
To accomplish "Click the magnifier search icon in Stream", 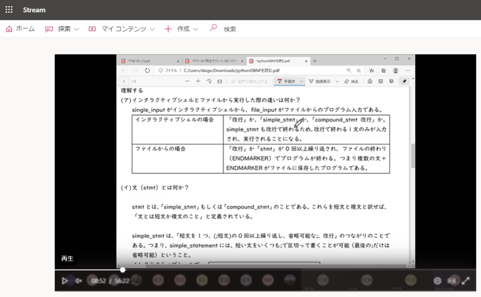I will click(213, 28).
